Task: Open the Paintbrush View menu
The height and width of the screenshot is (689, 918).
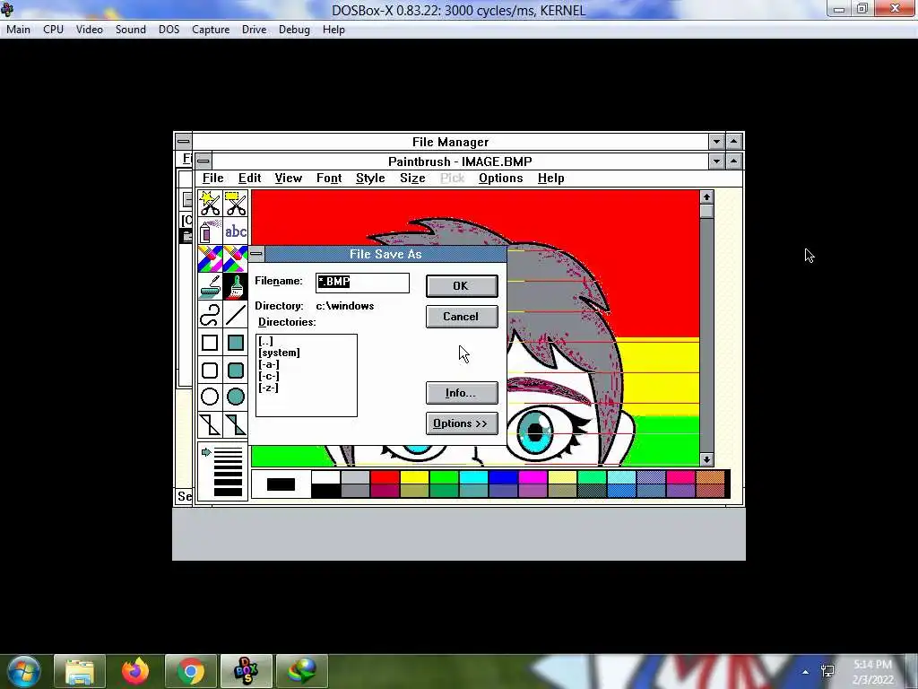Action: 288,179
